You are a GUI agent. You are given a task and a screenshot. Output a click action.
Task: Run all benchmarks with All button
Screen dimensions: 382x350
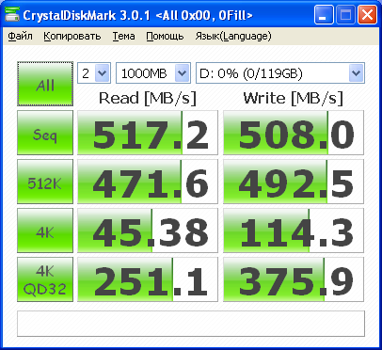(45, 84)
